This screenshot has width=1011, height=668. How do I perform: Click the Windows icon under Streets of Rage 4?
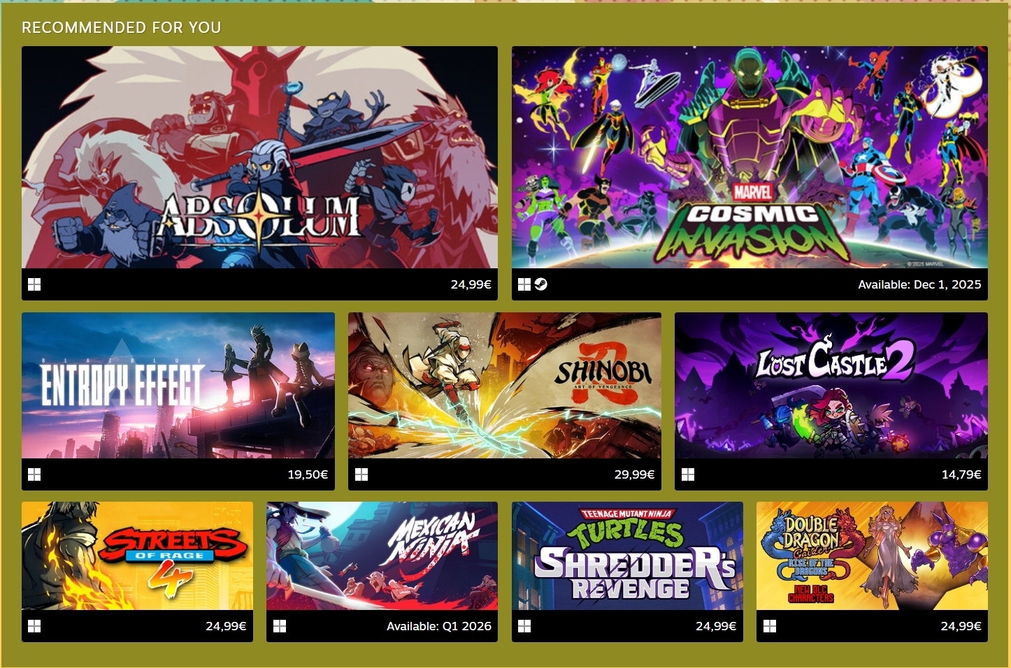coord(34,626)
